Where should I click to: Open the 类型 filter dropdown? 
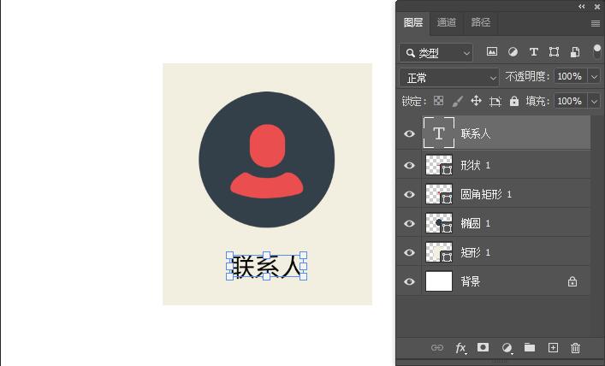436,53
